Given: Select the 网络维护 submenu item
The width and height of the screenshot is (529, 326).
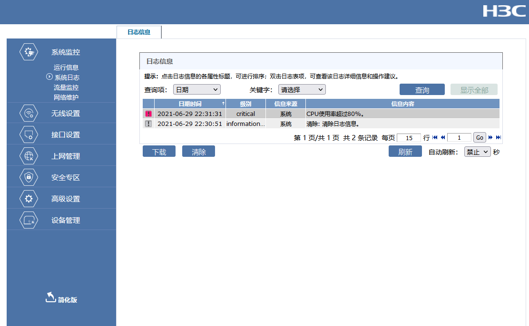Looking at the screenshot, I should 66,97.
